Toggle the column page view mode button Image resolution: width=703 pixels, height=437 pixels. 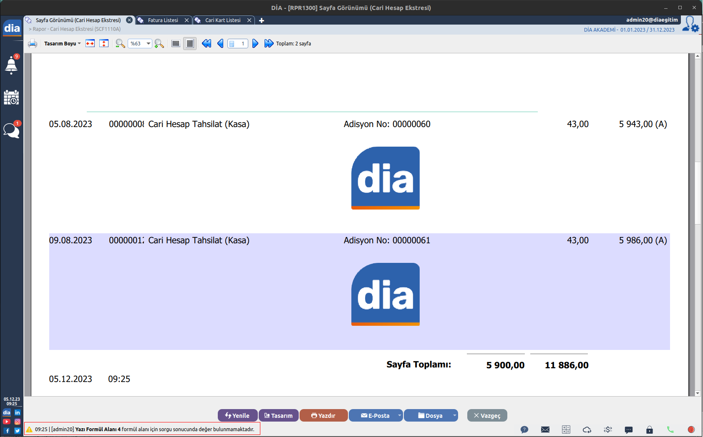click(176, 44)
